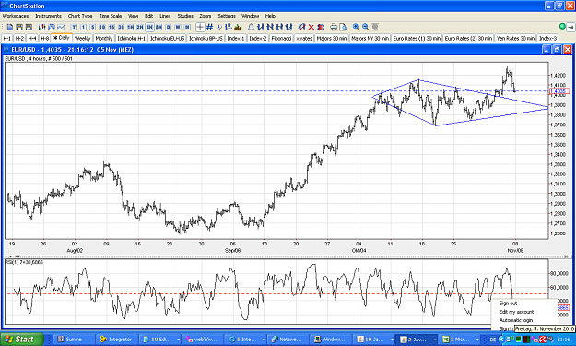Click the Windows Start button

tap(22, 339)
